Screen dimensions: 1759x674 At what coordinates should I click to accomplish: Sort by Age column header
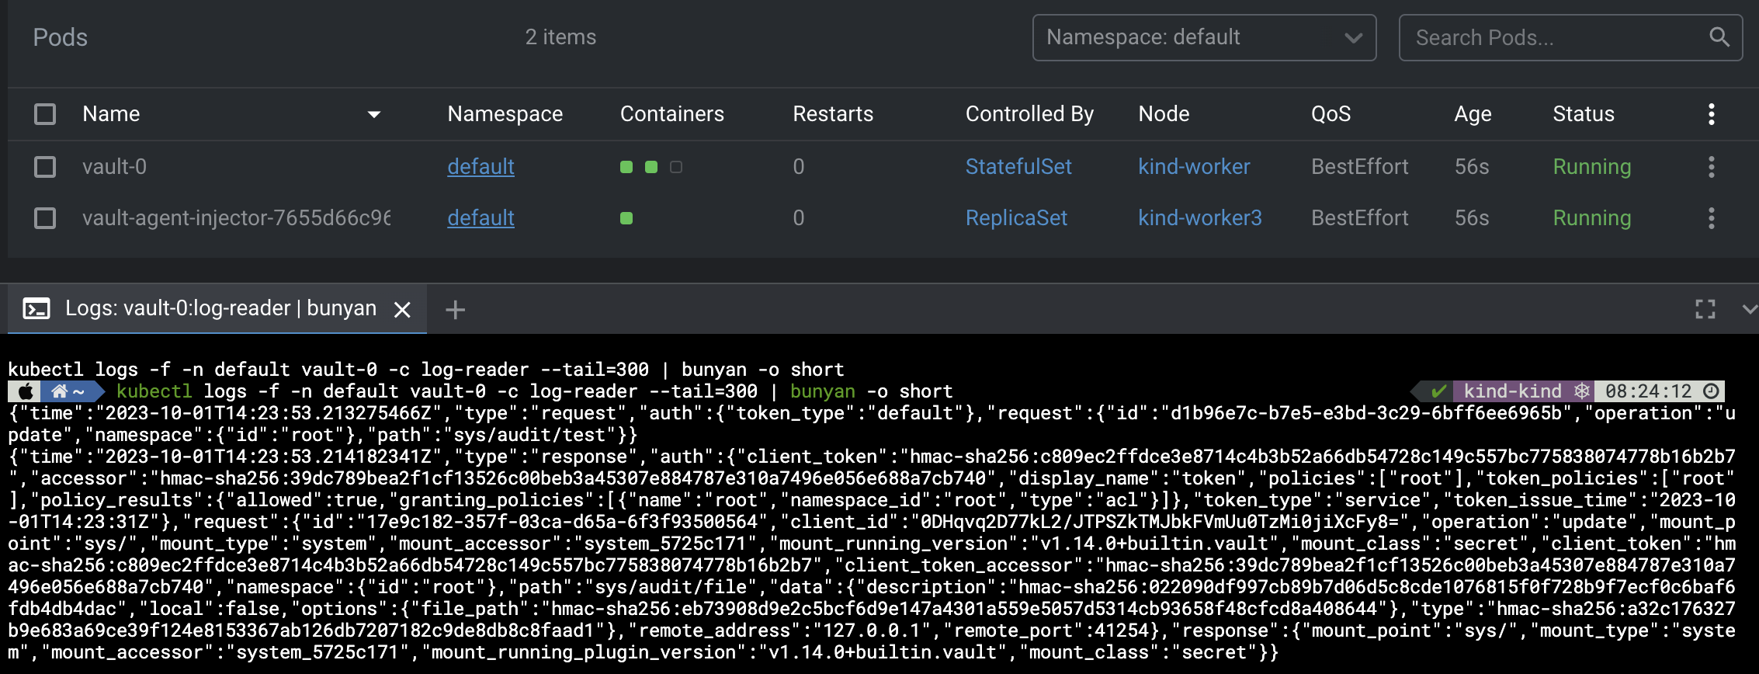click(x=1473, y=114)
